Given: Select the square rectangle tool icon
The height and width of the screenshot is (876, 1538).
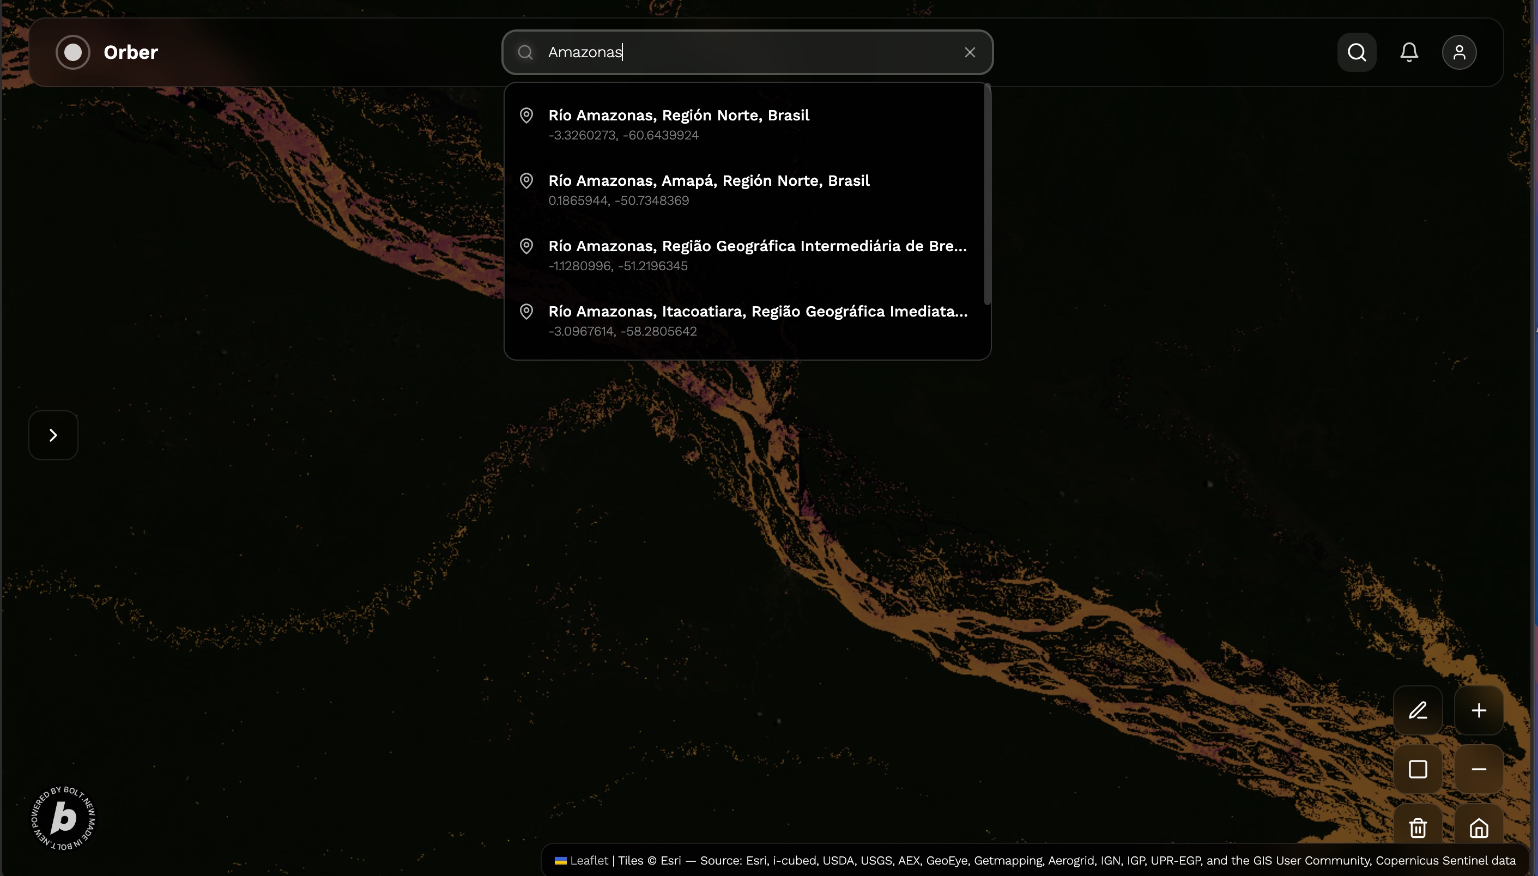Looking at the screenshot, I should (x=1418, y=769).
